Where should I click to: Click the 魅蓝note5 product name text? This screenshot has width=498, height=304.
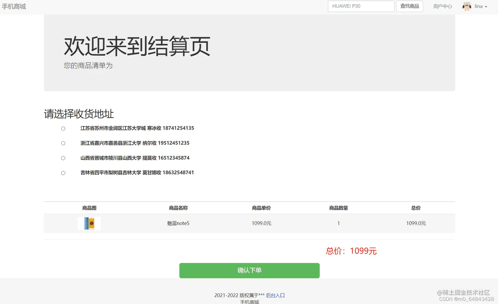click(x=178, y=223)
